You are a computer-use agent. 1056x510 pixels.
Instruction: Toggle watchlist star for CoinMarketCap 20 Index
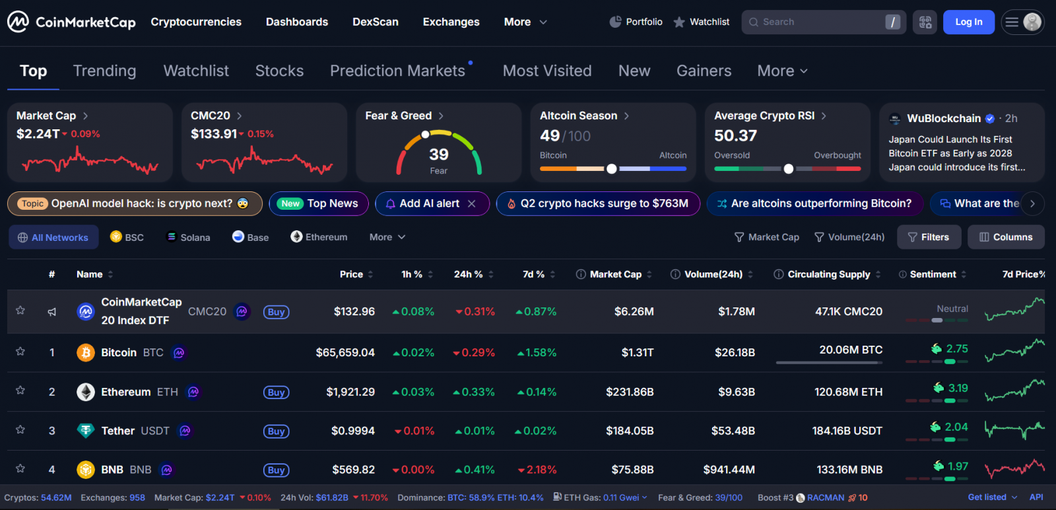pyautogui.click(x=20, y=311)
